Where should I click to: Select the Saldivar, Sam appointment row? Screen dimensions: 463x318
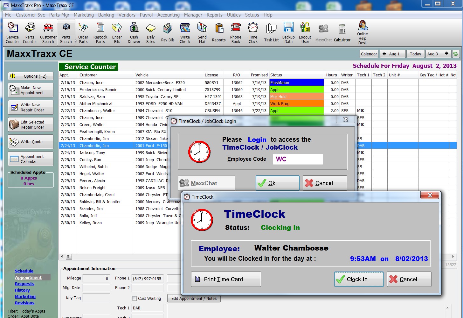(258, 96)
